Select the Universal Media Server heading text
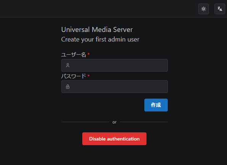This screenshot has width=227, height=165. (97, 29)
